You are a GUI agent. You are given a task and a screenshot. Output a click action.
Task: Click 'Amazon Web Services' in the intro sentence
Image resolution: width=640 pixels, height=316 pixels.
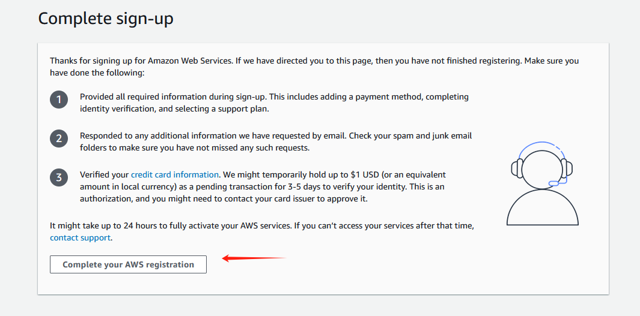(190, 61)
